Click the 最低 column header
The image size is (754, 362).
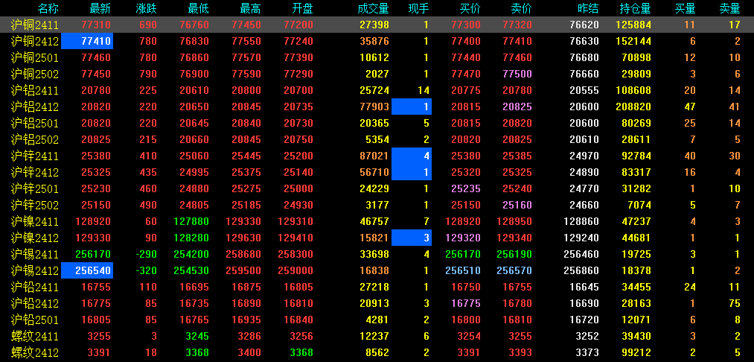[198, 8]
